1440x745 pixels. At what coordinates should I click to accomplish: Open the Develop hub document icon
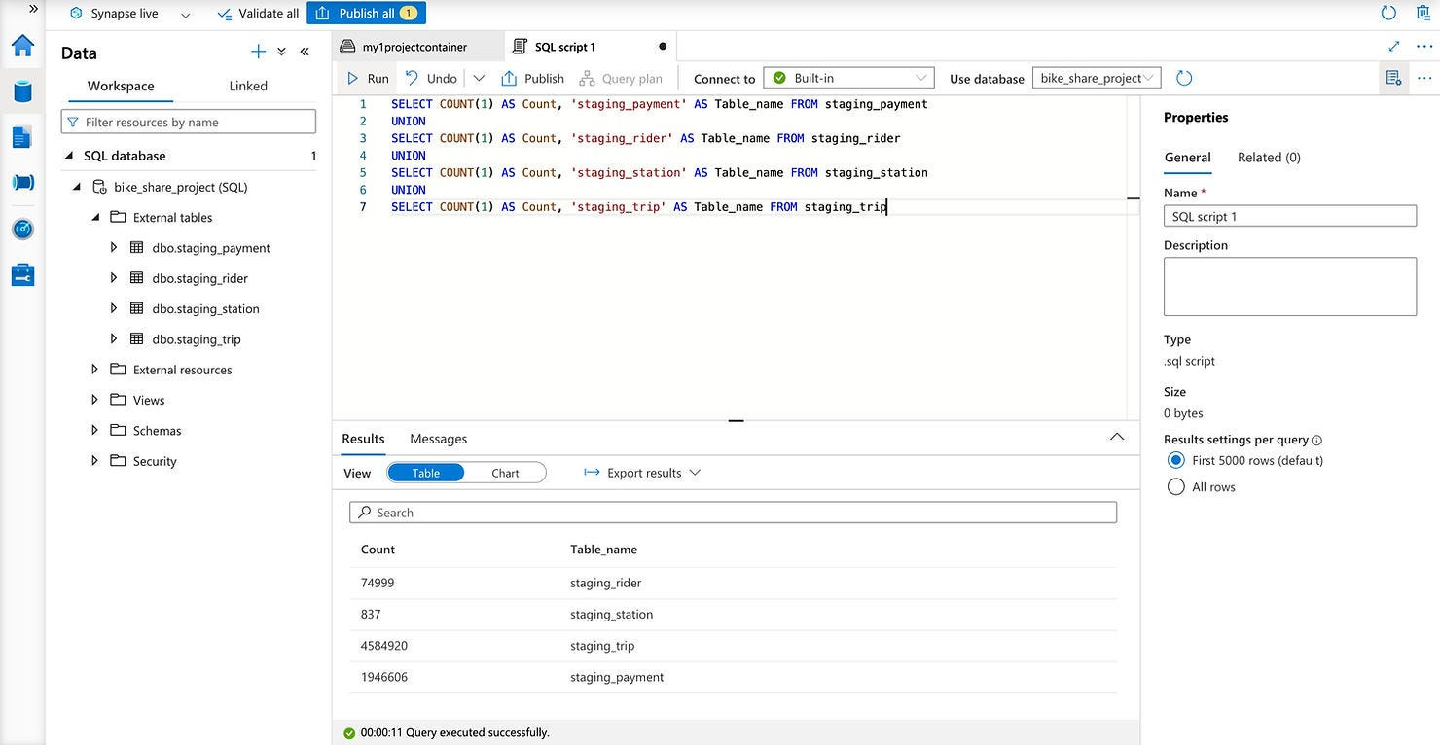point(22,137)
